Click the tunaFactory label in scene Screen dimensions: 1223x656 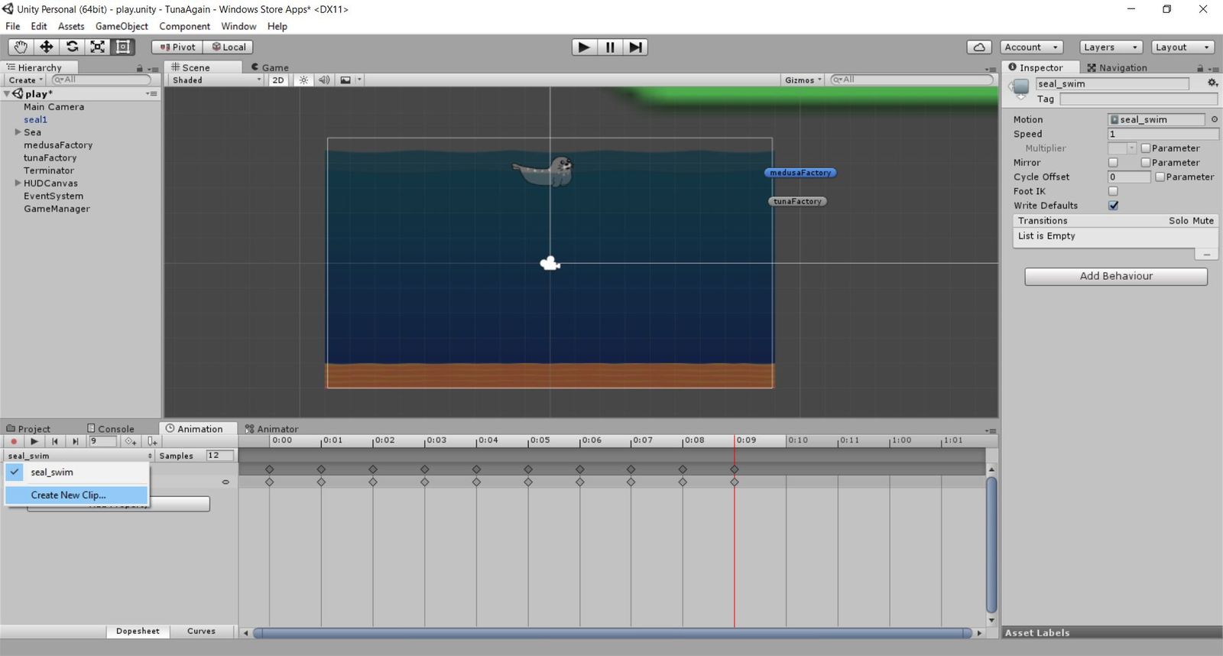click(797, 202)
